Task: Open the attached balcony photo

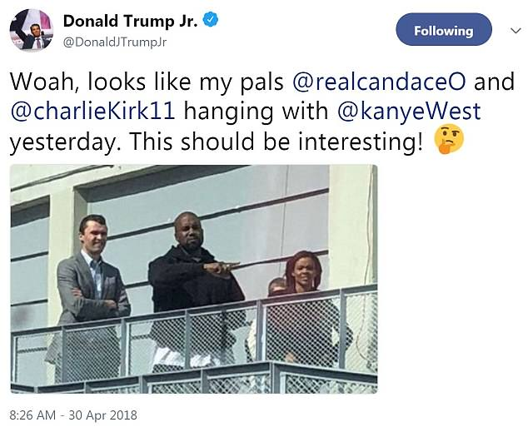Action: (x=193, y=278)
